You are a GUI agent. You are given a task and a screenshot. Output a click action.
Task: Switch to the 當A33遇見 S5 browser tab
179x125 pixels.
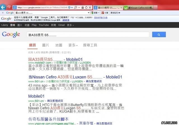pos(108,8)
